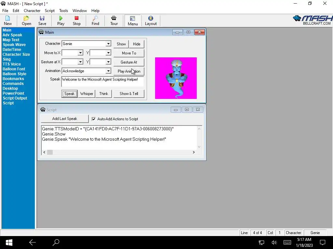Click the Whisper button
This screenshot has width=333, height=249.
(87, 94)
